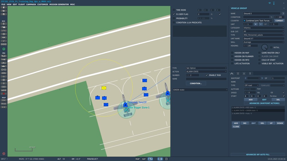Open the FILE menu
Image resolution: width=287 pixels, height=161 pixels.
(x=3, y=4)
